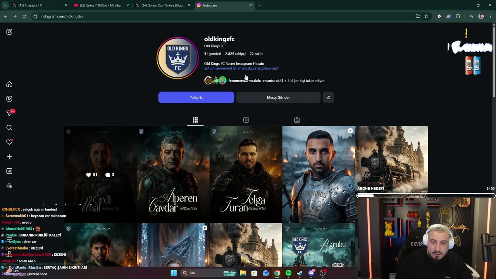Create new post with plus icon
This screenshot has height=279, width=496.
click(x=9, y=157)
